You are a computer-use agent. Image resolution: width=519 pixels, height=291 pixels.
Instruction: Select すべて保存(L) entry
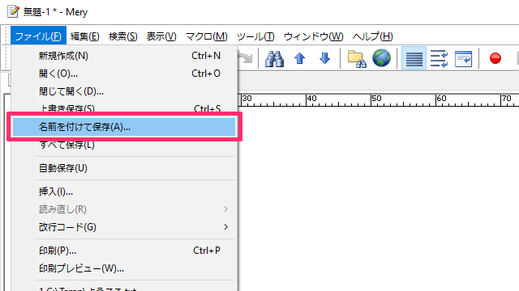124,145
